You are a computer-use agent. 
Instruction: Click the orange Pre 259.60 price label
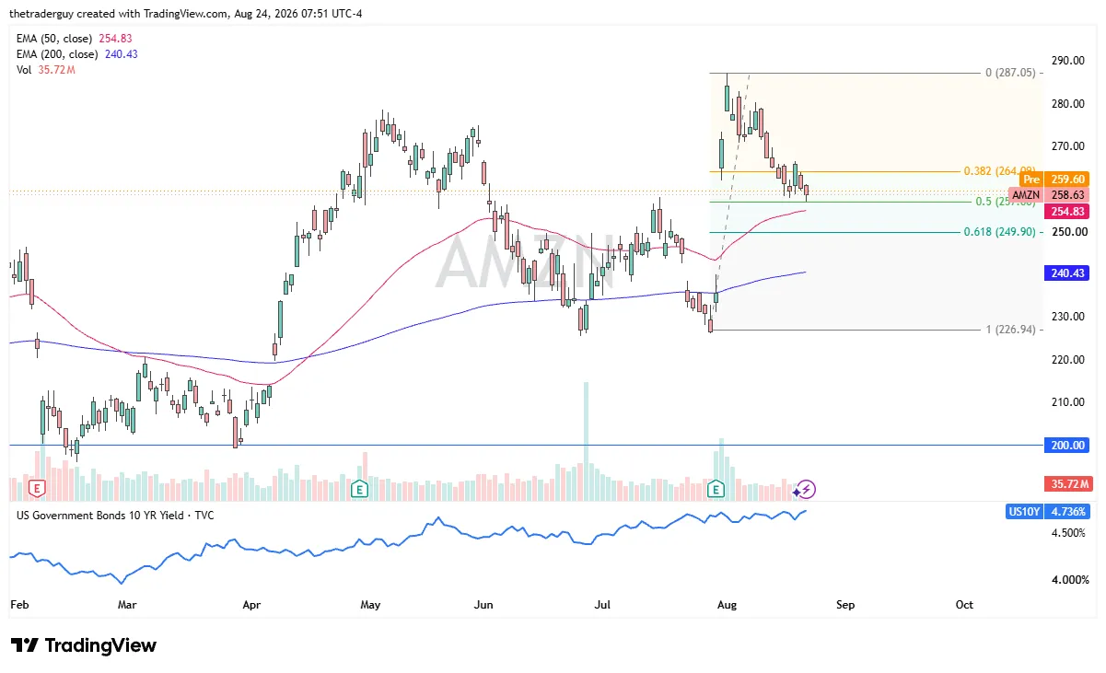click(x=1055, y=180)
